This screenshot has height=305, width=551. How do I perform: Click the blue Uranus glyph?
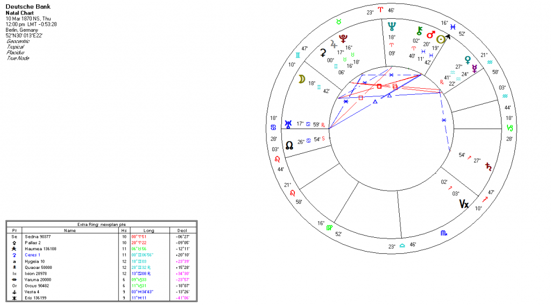tap(288, 124)
